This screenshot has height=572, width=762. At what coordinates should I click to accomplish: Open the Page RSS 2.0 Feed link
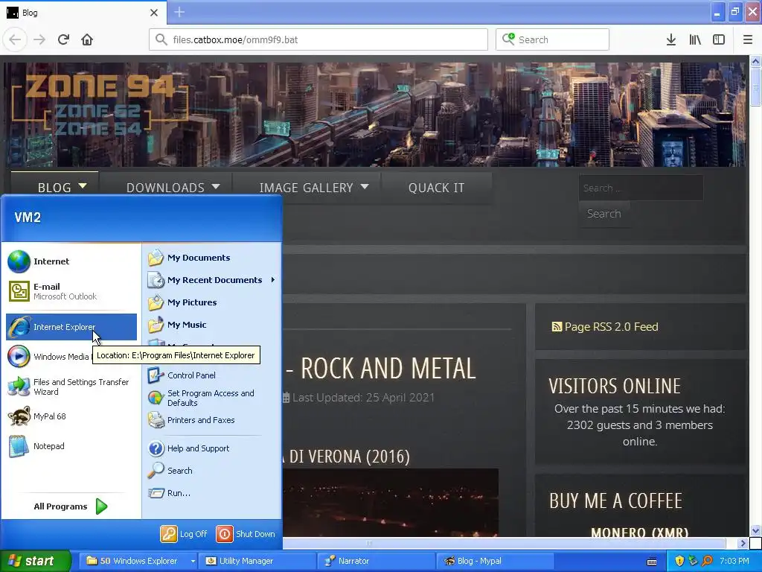click(x=605, y=327)
